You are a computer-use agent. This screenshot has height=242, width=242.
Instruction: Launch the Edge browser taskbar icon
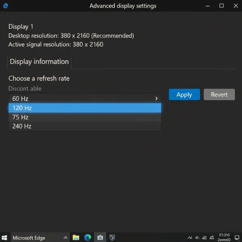pos(88,238)
